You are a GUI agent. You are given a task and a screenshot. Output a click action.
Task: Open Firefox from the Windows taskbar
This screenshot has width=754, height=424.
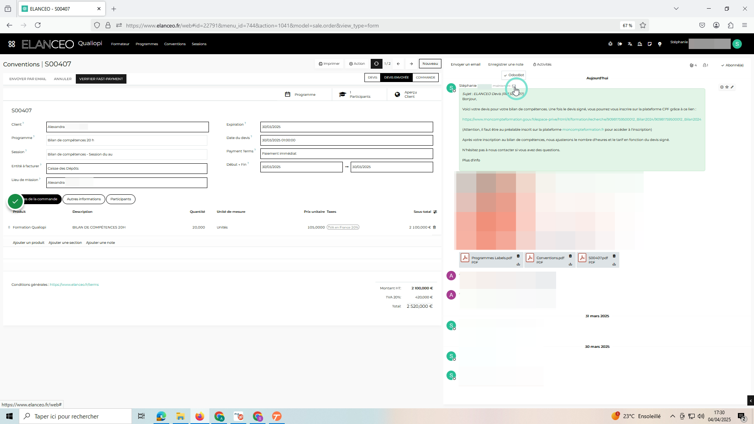point(199,416)
